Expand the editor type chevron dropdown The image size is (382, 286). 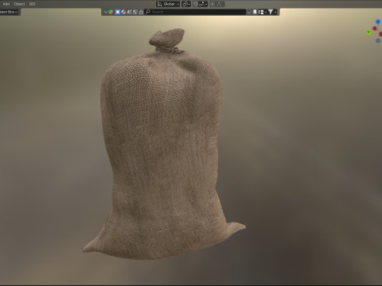coord(106,12)
